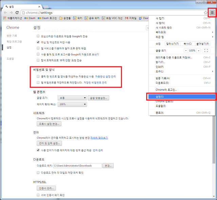
Task: Enable 추적 안함 요청 전송 checkbox
Action: click(38, 60)
